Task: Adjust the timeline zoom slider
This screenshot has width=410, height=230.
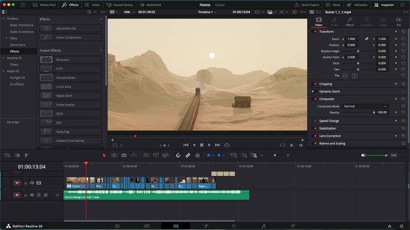Action: 274,155
